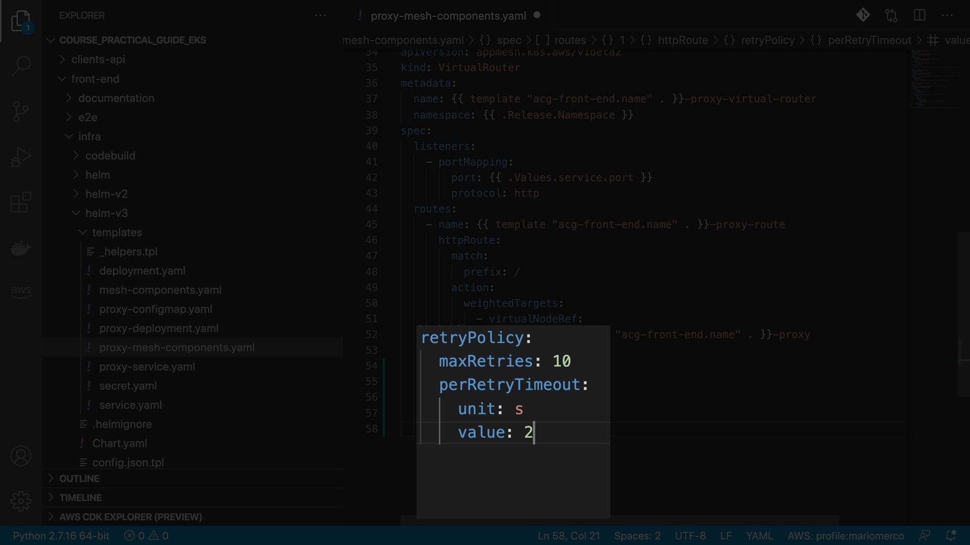Open the Docker view icon
970x545 pixels.
pyautogui.click(x=21, y=248)
